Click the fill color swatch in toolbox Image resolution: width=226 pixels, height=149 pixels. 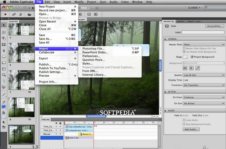click(4, 117)
